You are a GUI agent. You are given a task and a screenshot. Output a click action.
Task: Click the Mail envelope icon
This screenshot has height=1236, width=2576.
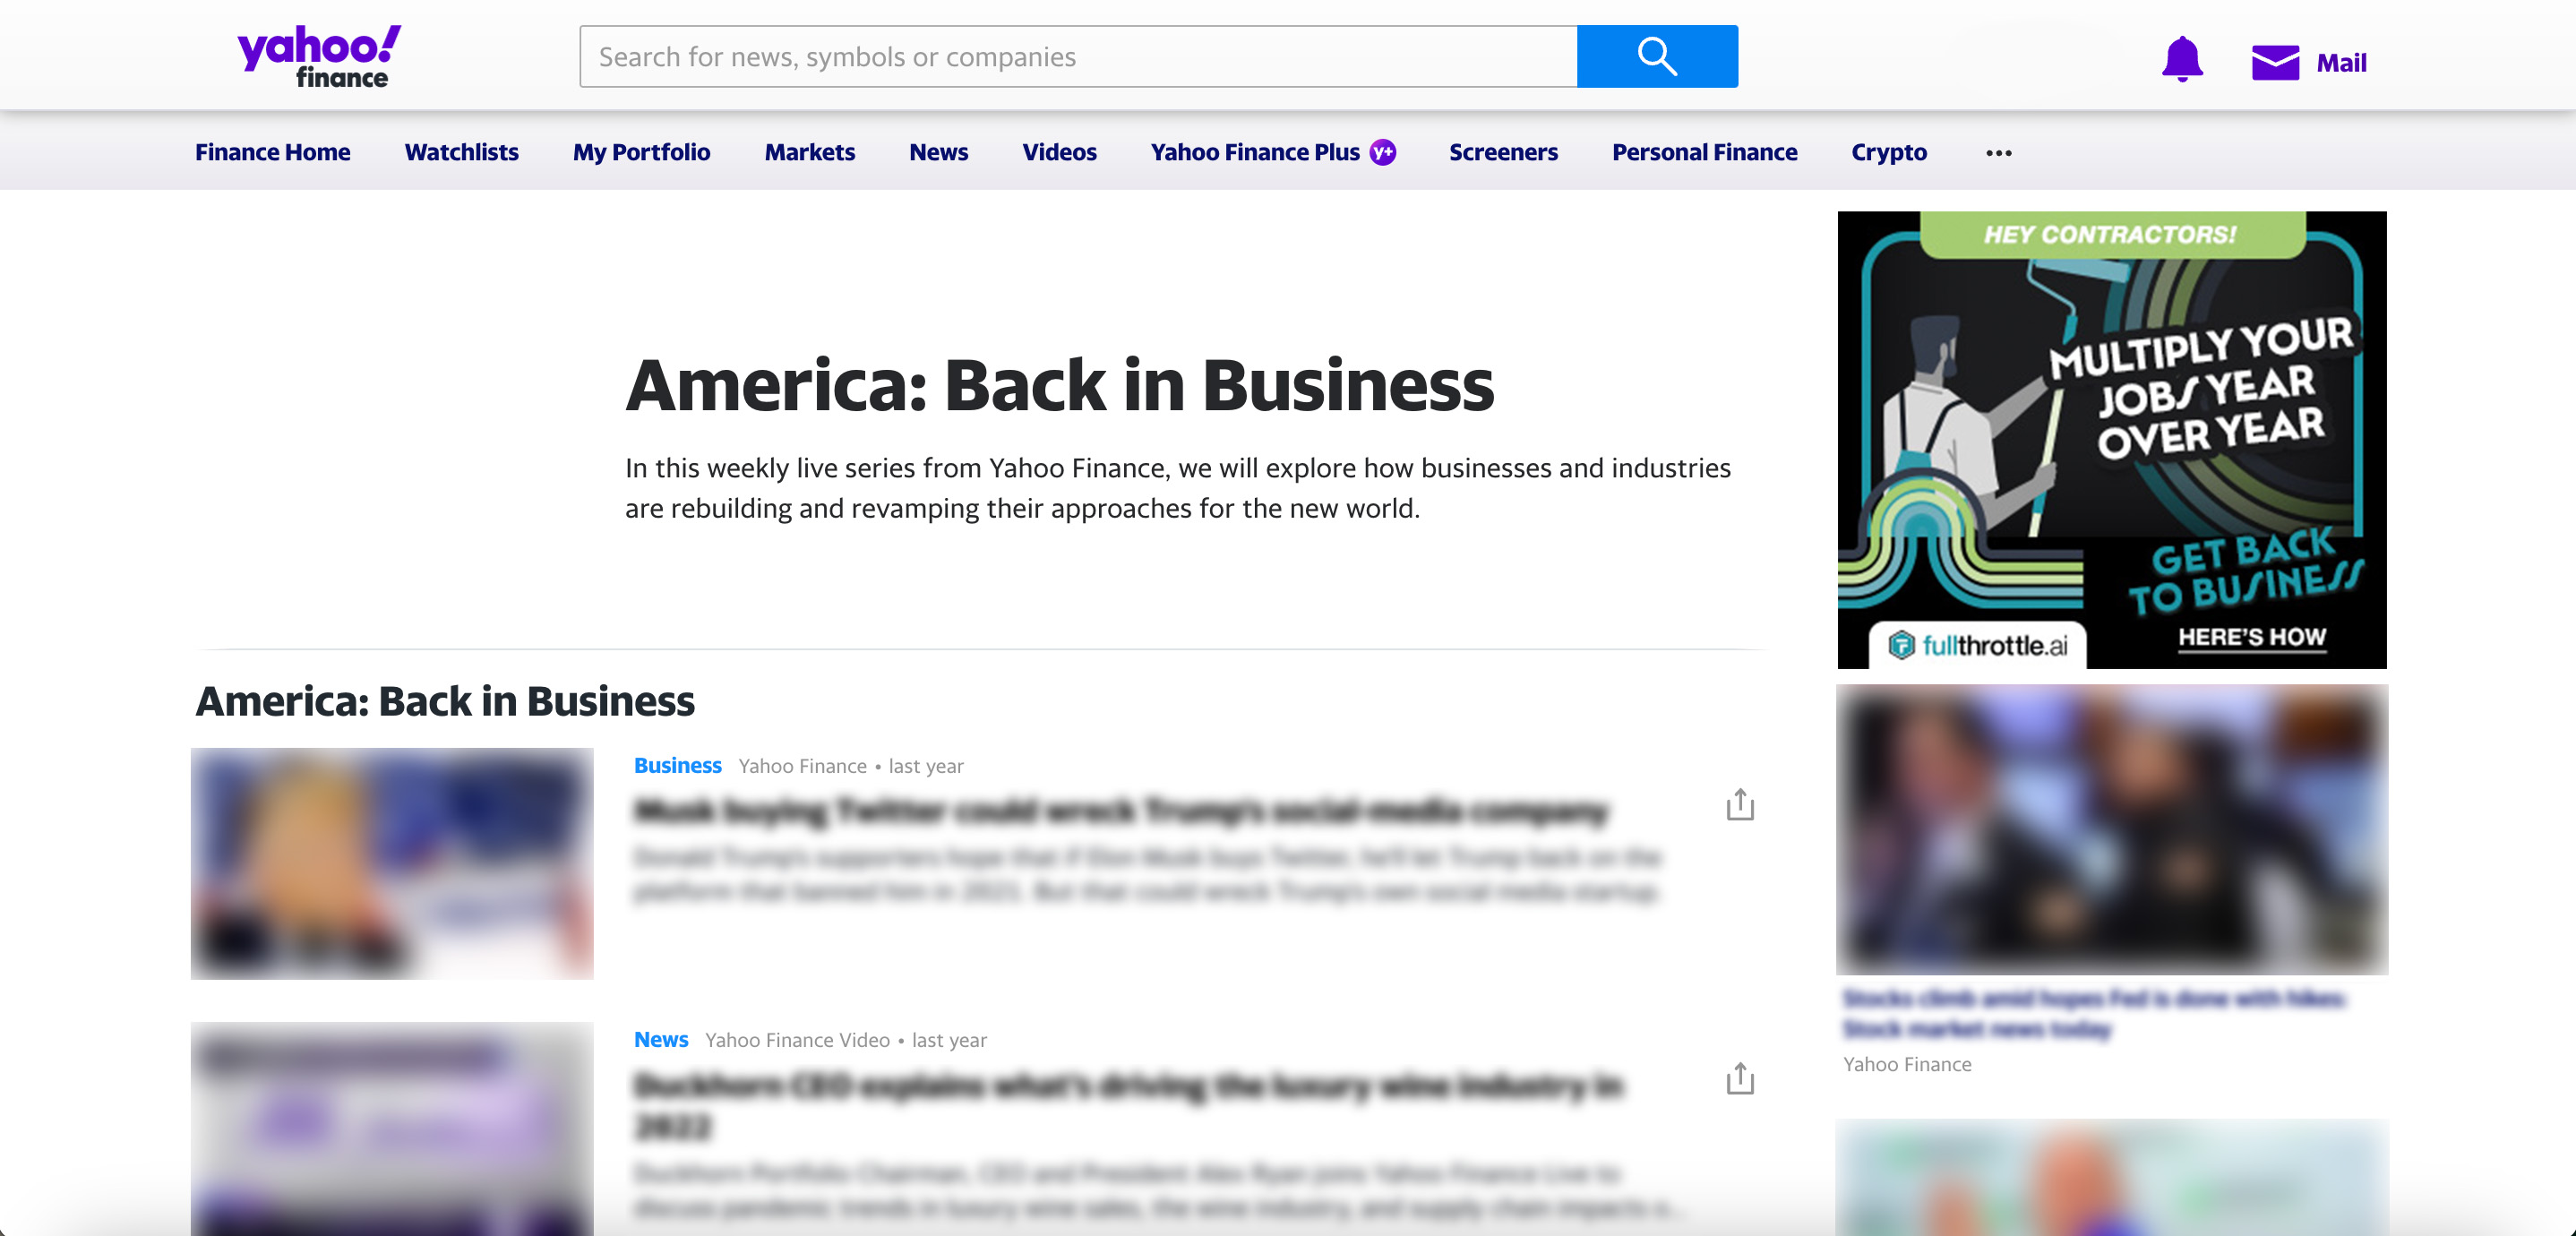(x=2274, y=62)
